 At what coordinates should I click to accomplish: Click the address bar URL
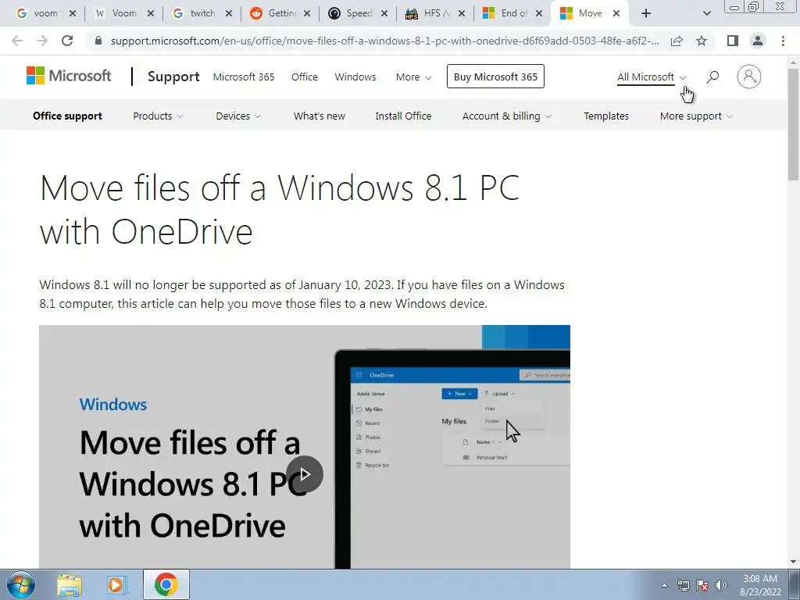[x=384, y=41]
